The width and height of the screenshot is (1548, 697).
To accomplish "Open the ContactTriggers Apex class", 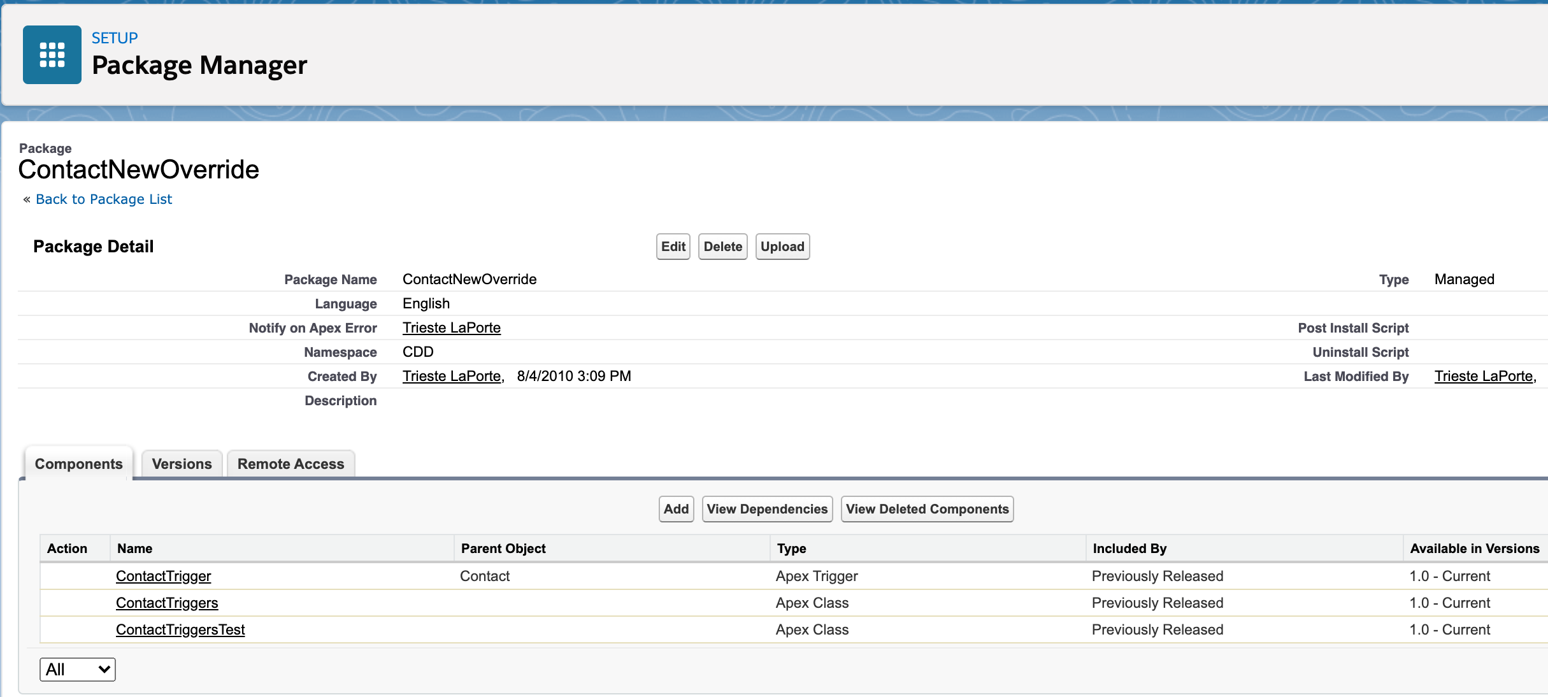I will pos(167,603).
